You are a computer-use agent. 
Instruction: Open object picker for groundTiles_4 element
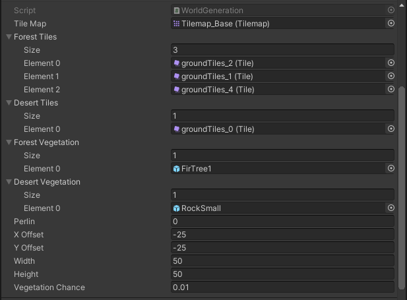point(391,90)
